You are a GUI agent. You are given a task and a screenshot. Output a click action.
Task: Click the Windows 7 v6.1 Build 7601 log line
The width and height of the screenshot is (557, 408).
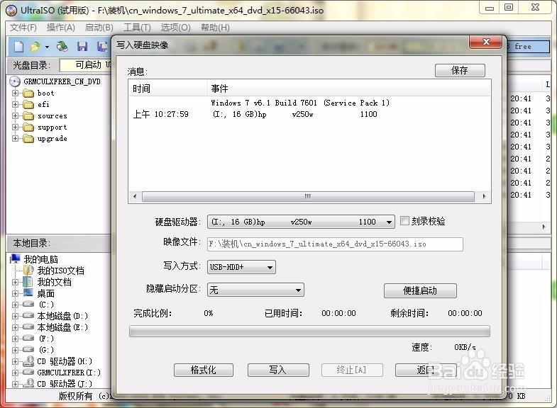[x=300, y=103]
